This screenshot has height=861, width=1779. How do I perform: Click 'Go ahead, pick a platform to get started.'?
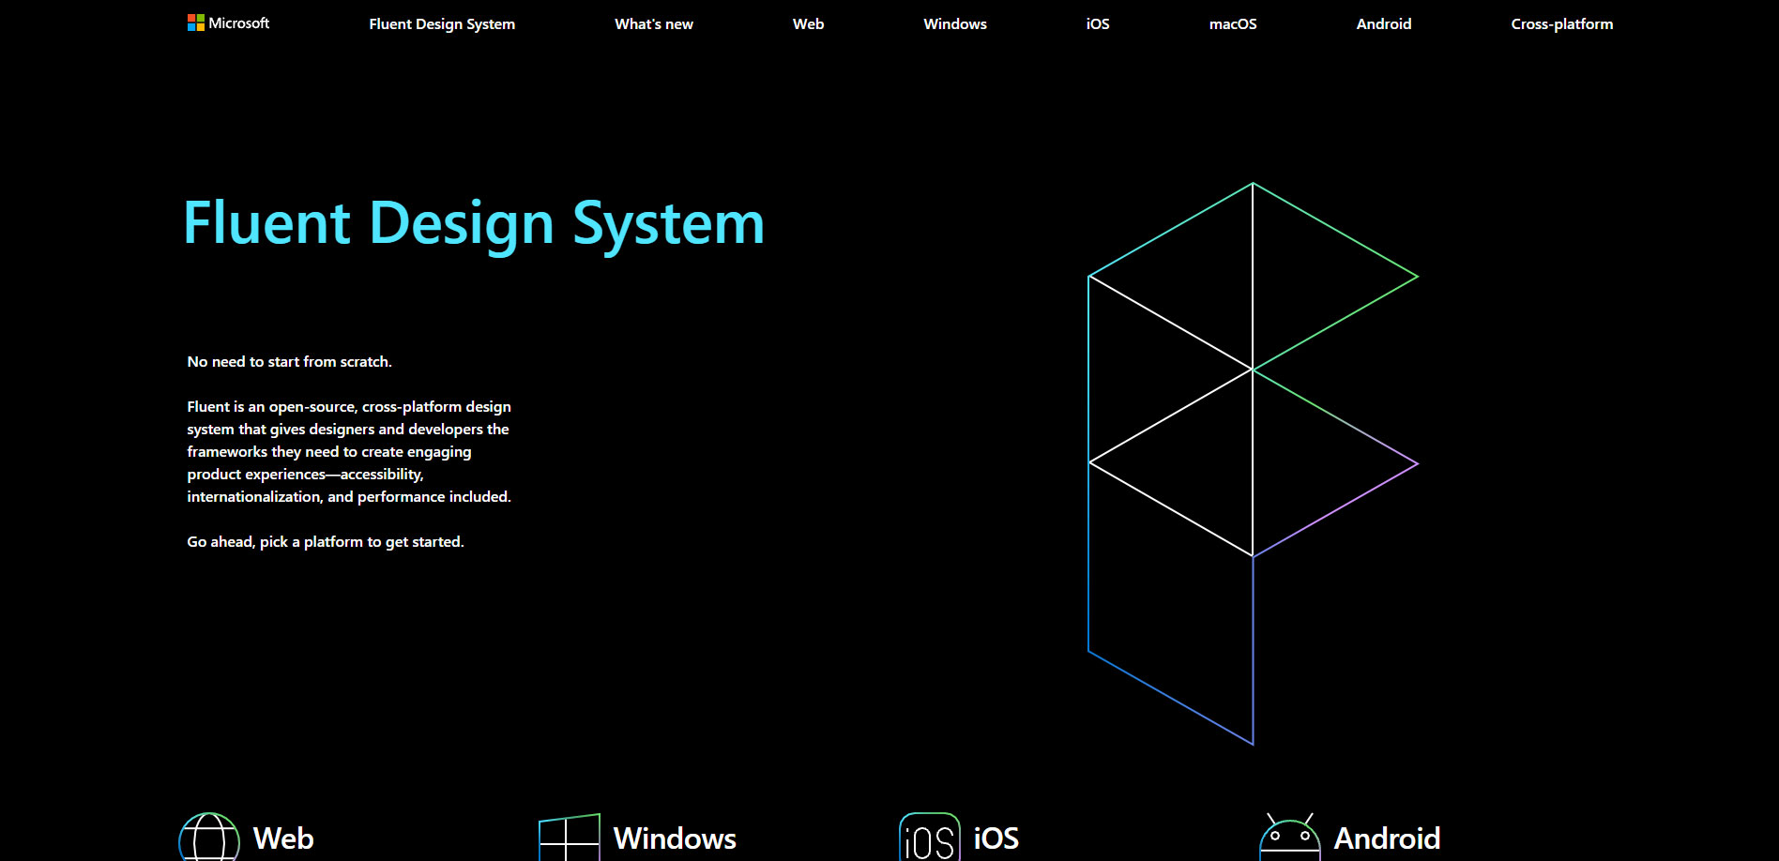(x=326, y=542)
